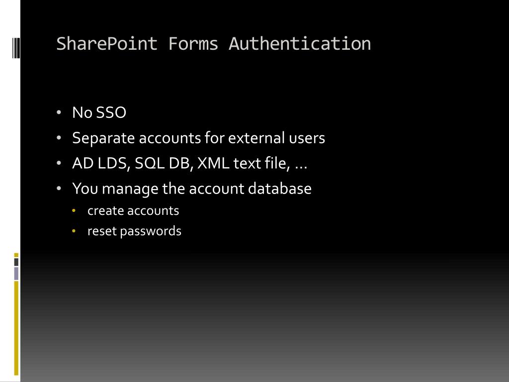Select "You manage the account database" text
Screen dimensions: 509x382
pyautogui.click(x=192, y=189)
